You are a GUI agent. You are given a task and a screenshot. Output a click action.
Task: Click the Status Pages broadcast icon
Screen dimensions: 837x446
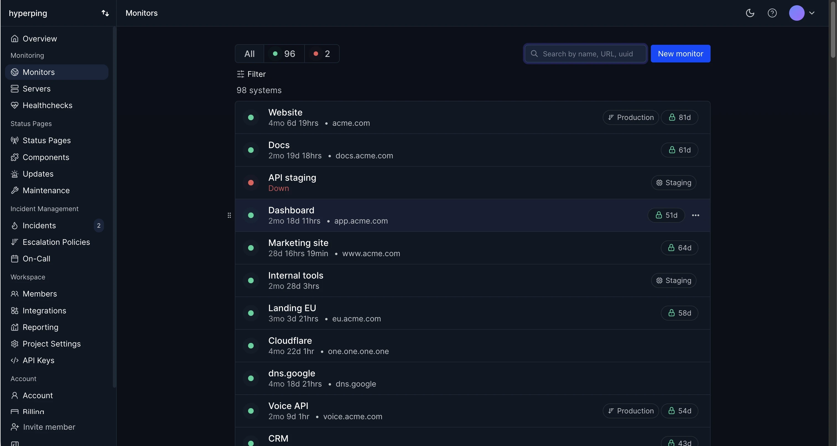[15, 140]
